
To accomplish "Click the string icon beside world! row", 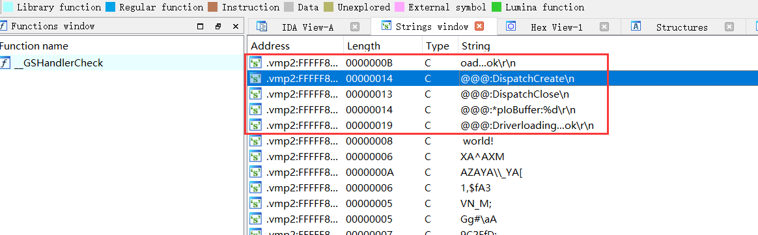I will (255, 141).
